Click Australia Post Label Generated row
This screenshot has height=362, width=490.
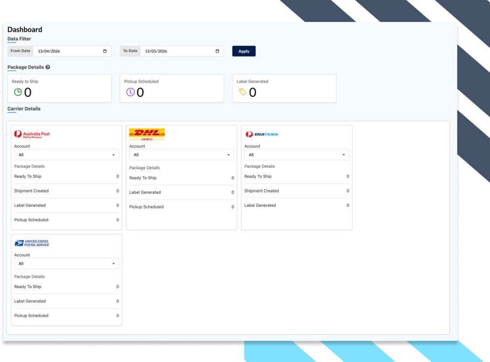pyautogui.click(x=67, y=205)
